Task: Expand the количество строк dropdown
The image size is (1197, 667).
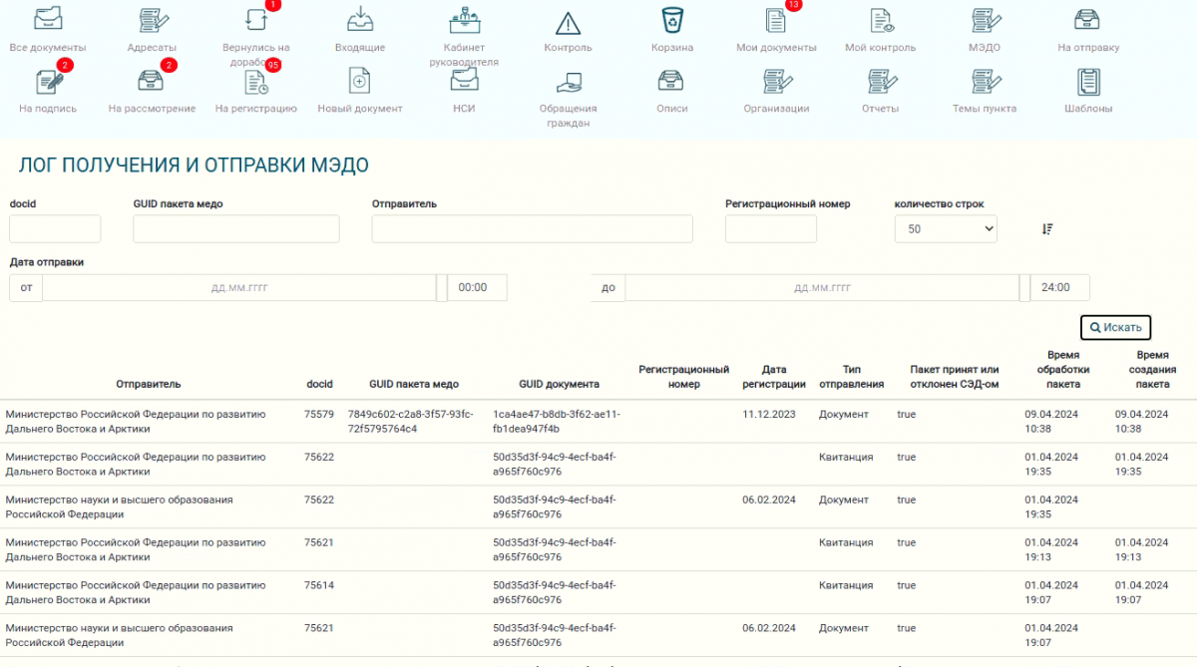Action: 946,229
